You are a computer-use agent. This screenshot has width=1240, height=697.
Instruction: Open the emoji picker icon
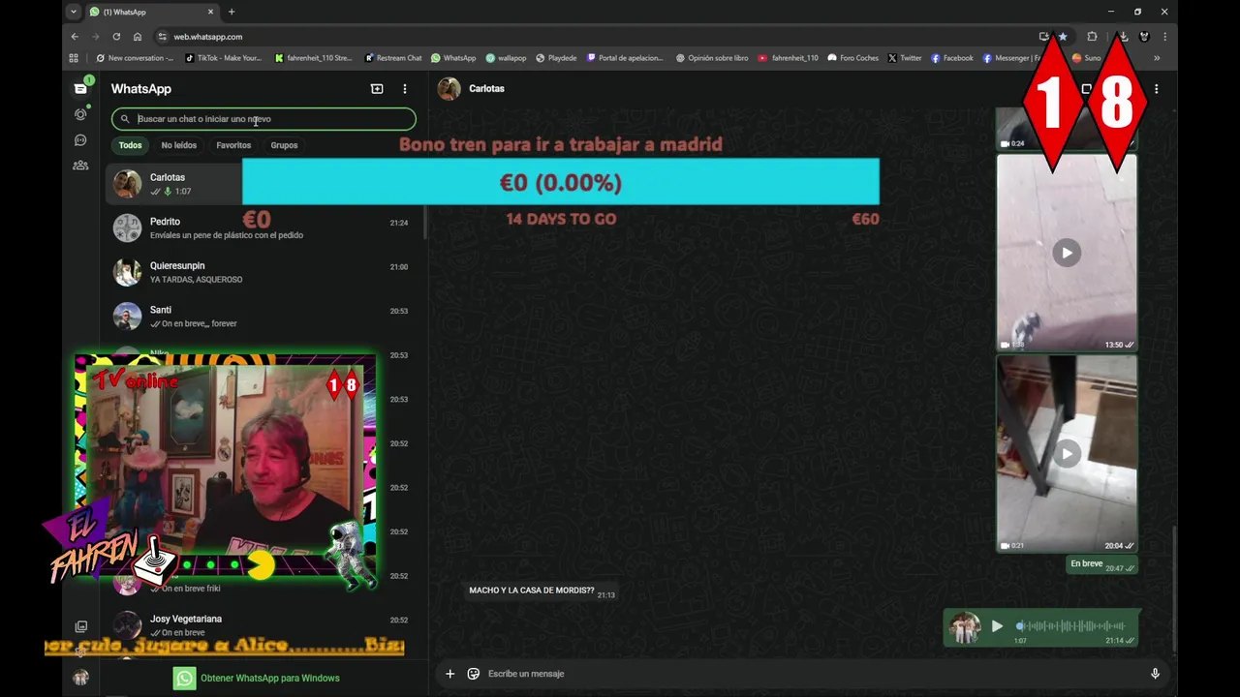click(x=474, y=674)
